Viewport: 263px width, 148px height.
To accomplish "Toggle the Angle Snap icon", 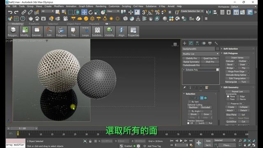I will 151,12.
